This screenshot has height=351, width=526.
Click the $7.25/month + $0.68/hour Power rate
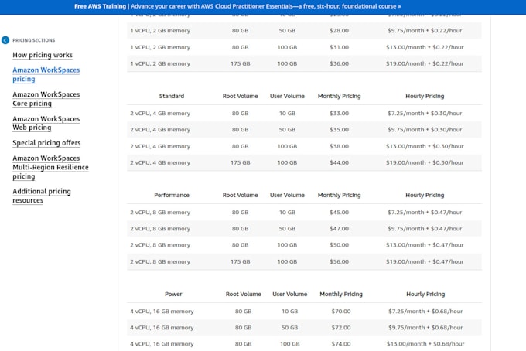(x=425, y=311)
